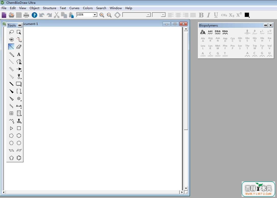
Task: Select the Arrow tool
Action: tap(19, 69)
